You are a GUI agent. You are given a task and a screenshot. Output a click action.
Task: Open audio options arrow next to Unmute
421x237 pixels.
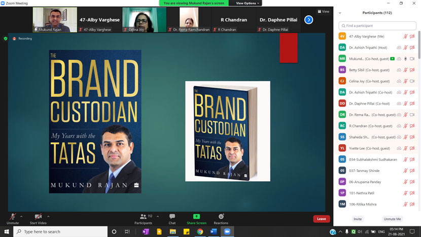[21, 216]
